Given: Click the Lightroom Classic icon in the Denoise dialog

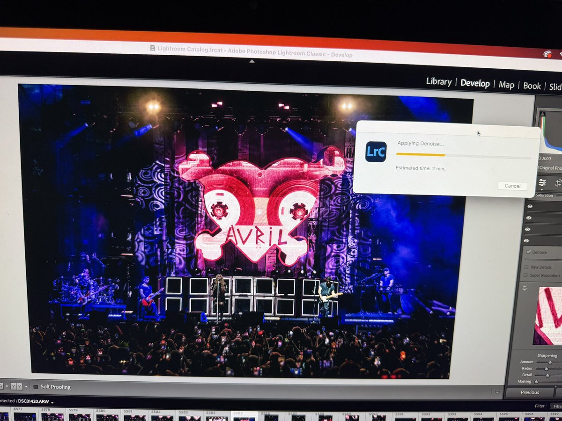Looking at the screenshot, I should [x=376, y=152].
